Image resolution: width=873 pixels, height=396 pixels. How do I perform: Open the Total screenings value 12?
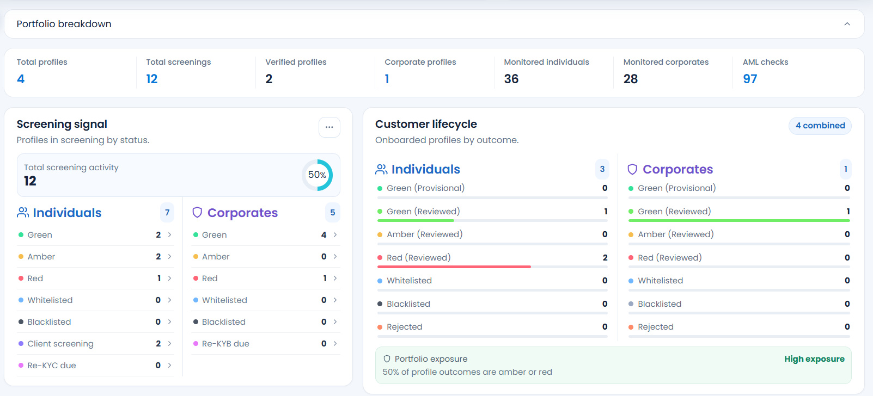pyautogui.click(x=152, y=79)
